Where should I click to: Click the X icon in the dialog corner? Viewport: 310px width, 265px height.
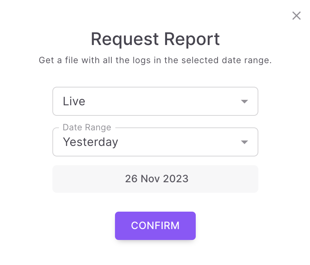coord(297,16)
